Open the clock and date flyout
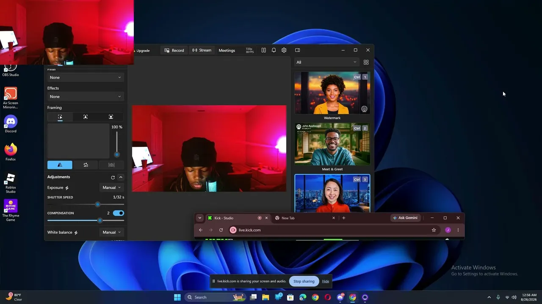This screenshot has width=542, height=304. (x=529, y=297)
